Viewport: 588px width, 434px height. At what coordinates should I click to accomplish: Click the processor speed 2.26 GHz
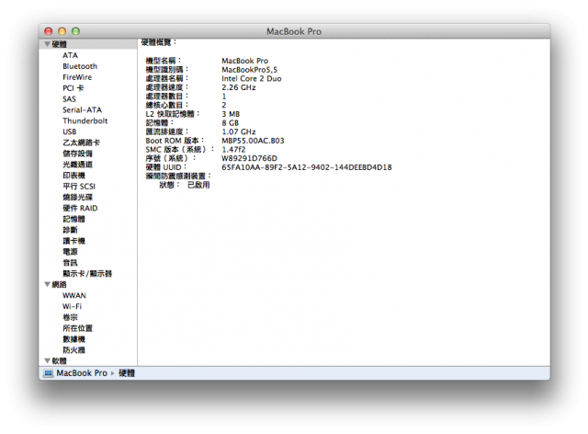[239, 87]
